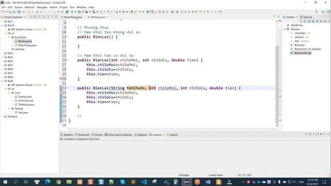Open the taskbar Search icon
Screen dimensions: 331x186
tap(16, 182)
